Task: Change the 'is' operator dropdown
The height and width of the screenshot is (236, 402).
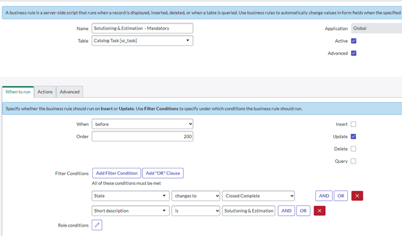Action: (x=195, y=211)
